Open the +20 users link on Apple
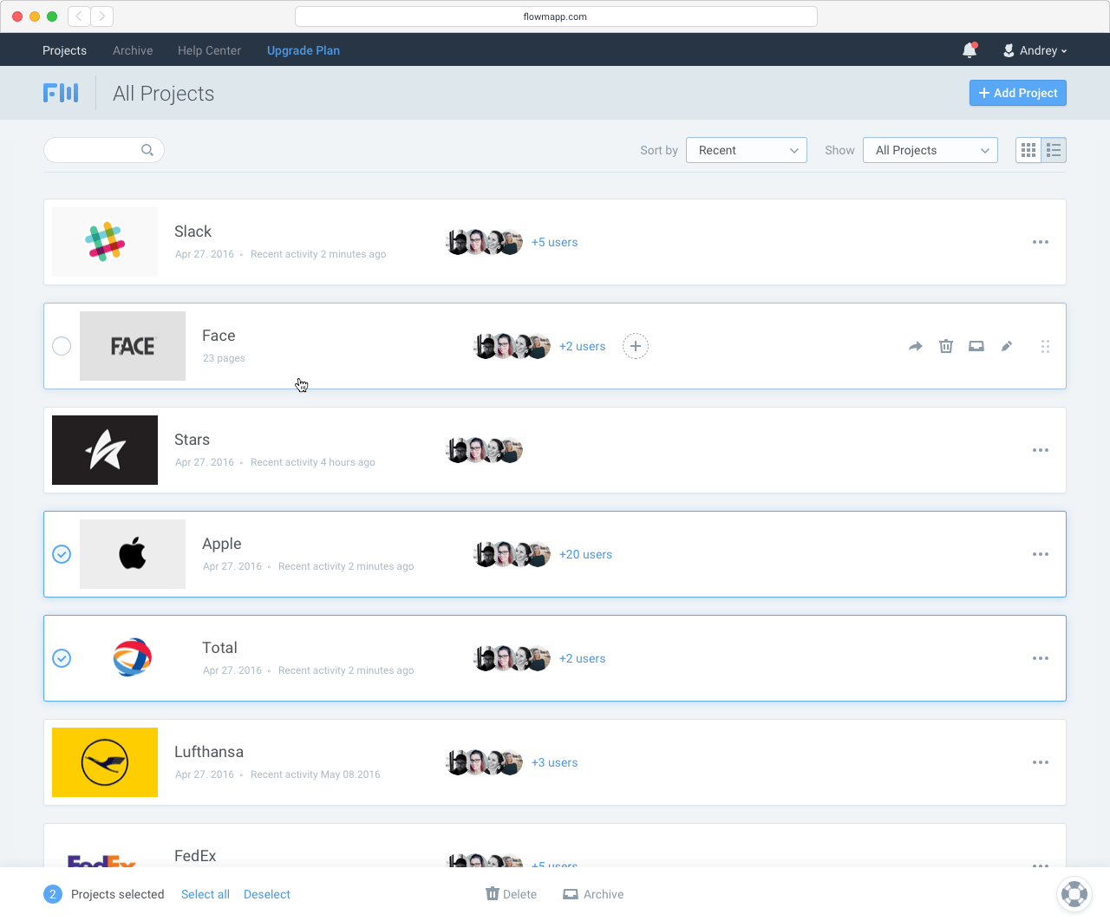1110x921 pixels. pos(585,554)
